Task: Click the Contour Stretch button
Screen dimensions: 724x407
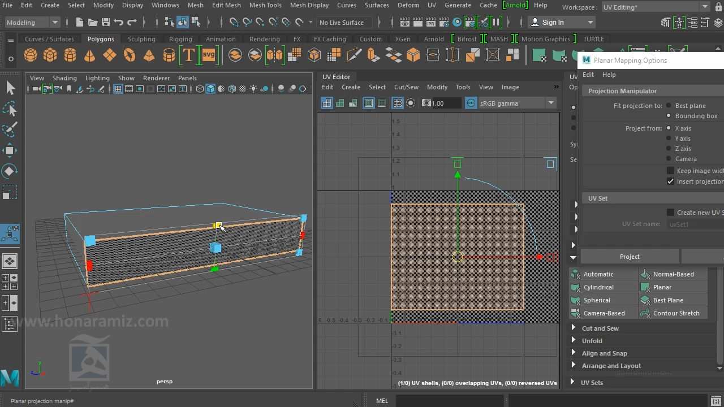Action: pos(673,313)
